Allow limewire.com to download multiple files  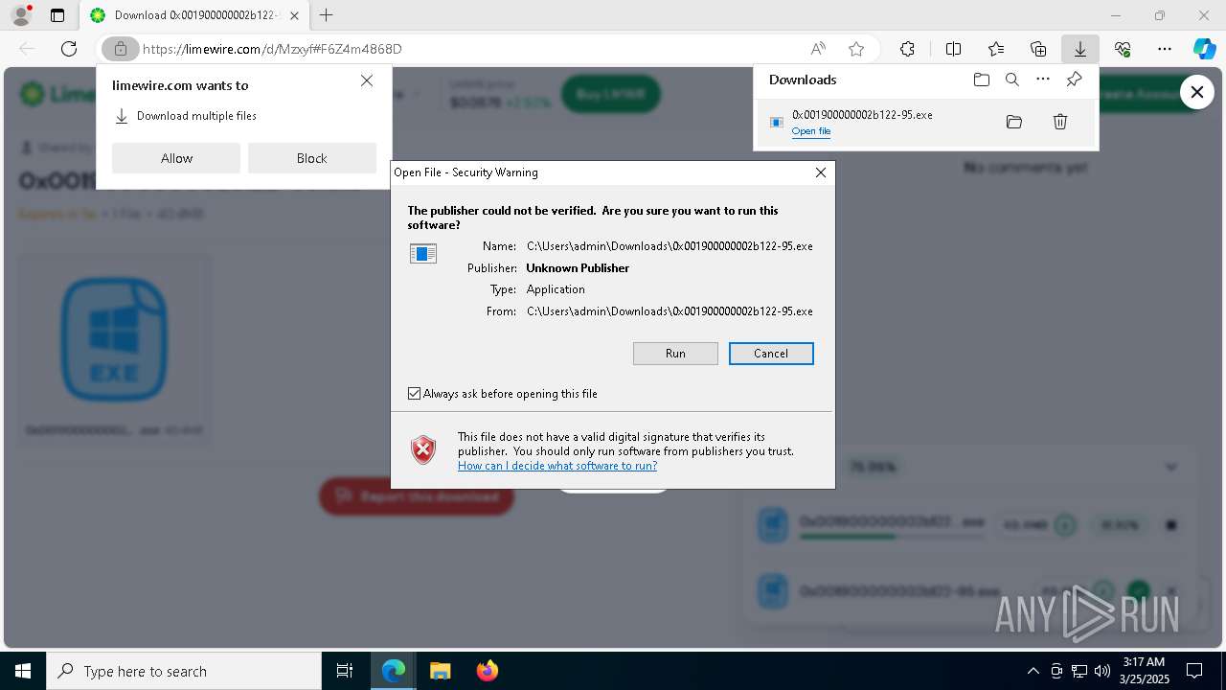(176, 158)
